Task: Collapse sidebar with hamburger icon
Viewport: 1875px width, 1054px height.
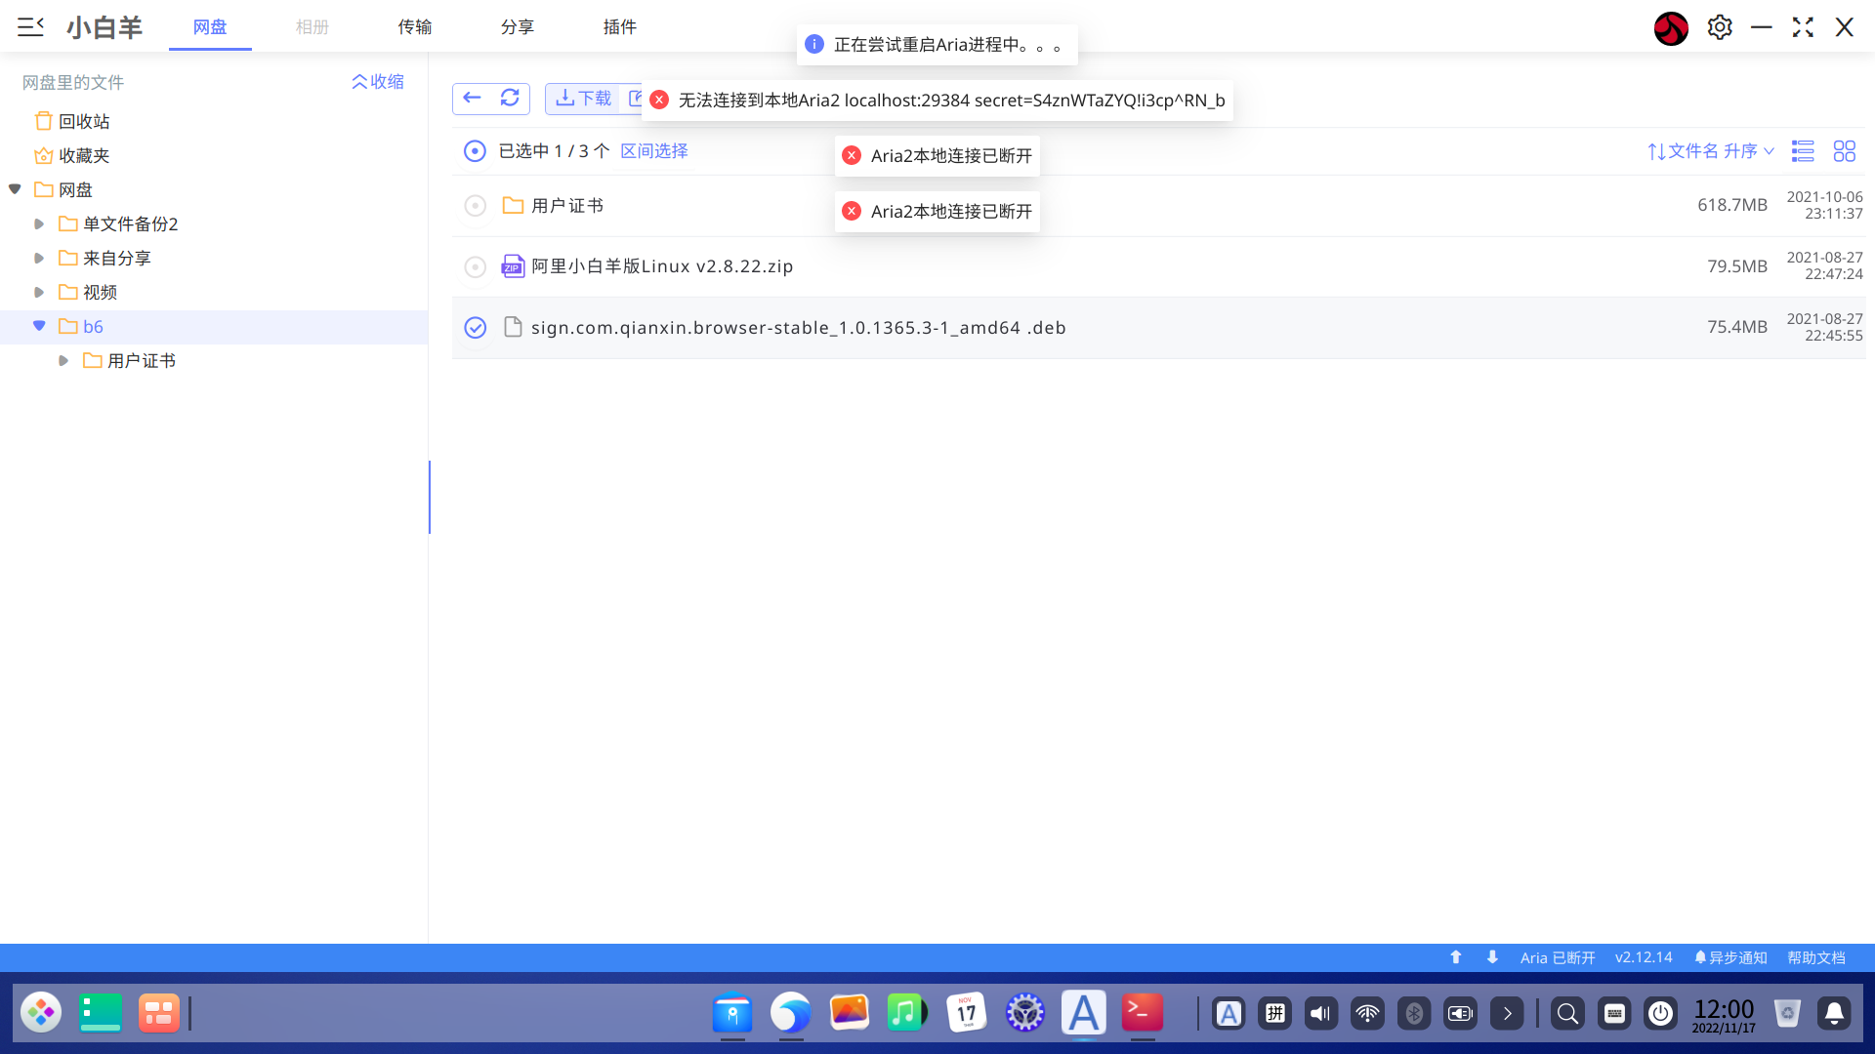Action: tap(30, 27)
